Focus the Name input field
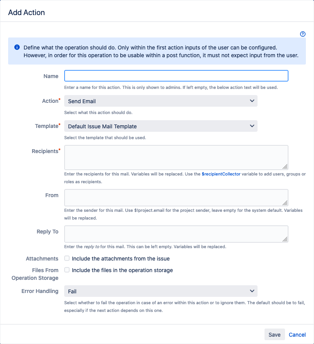Image resolution: width=314 pixels, height=344 pixels. click(x=176, y=76)
